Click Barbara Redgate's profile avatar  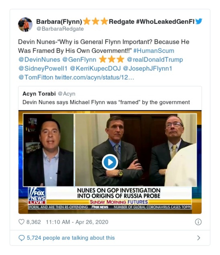tap(25, 24)
